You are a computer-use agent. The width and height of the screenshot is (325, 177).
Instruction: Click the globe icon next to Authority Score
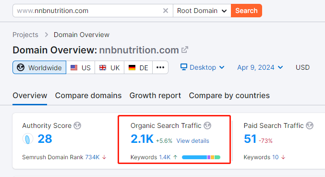point(77,126)
